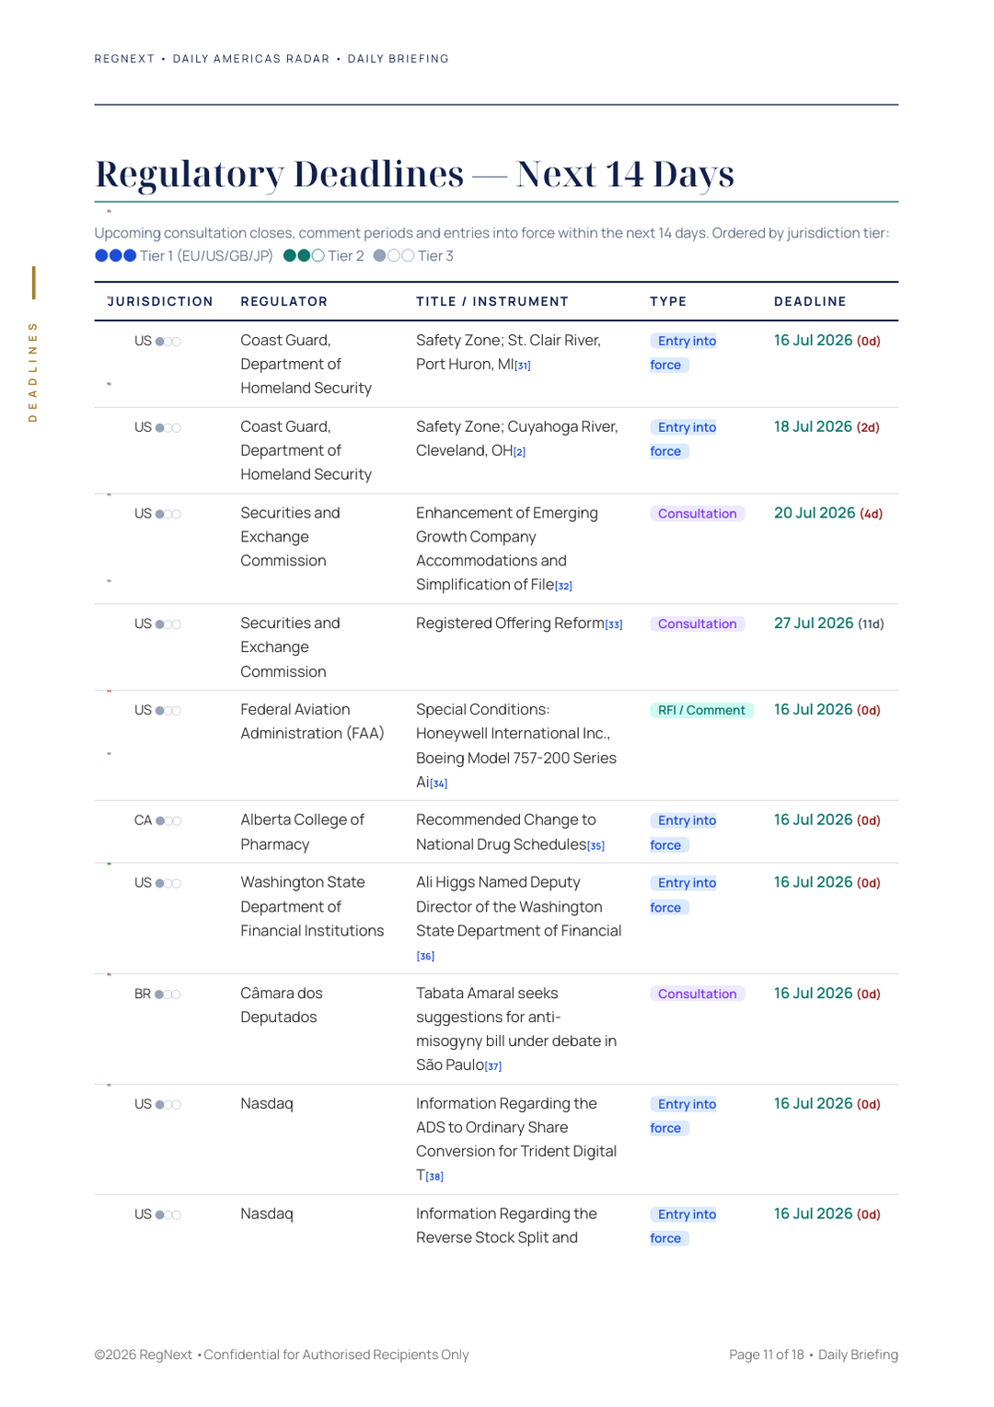Click the RFI / Comment type badge
This screenshot has height=1407, width=994.
point(701,710)
